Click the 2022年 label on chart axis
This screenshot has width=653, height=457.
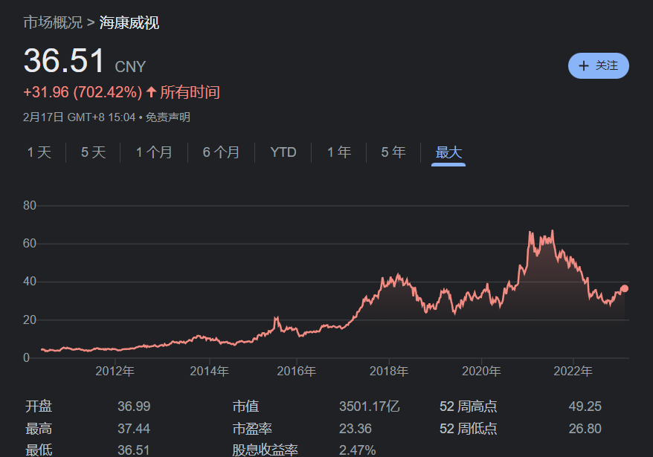pos(573,371)
